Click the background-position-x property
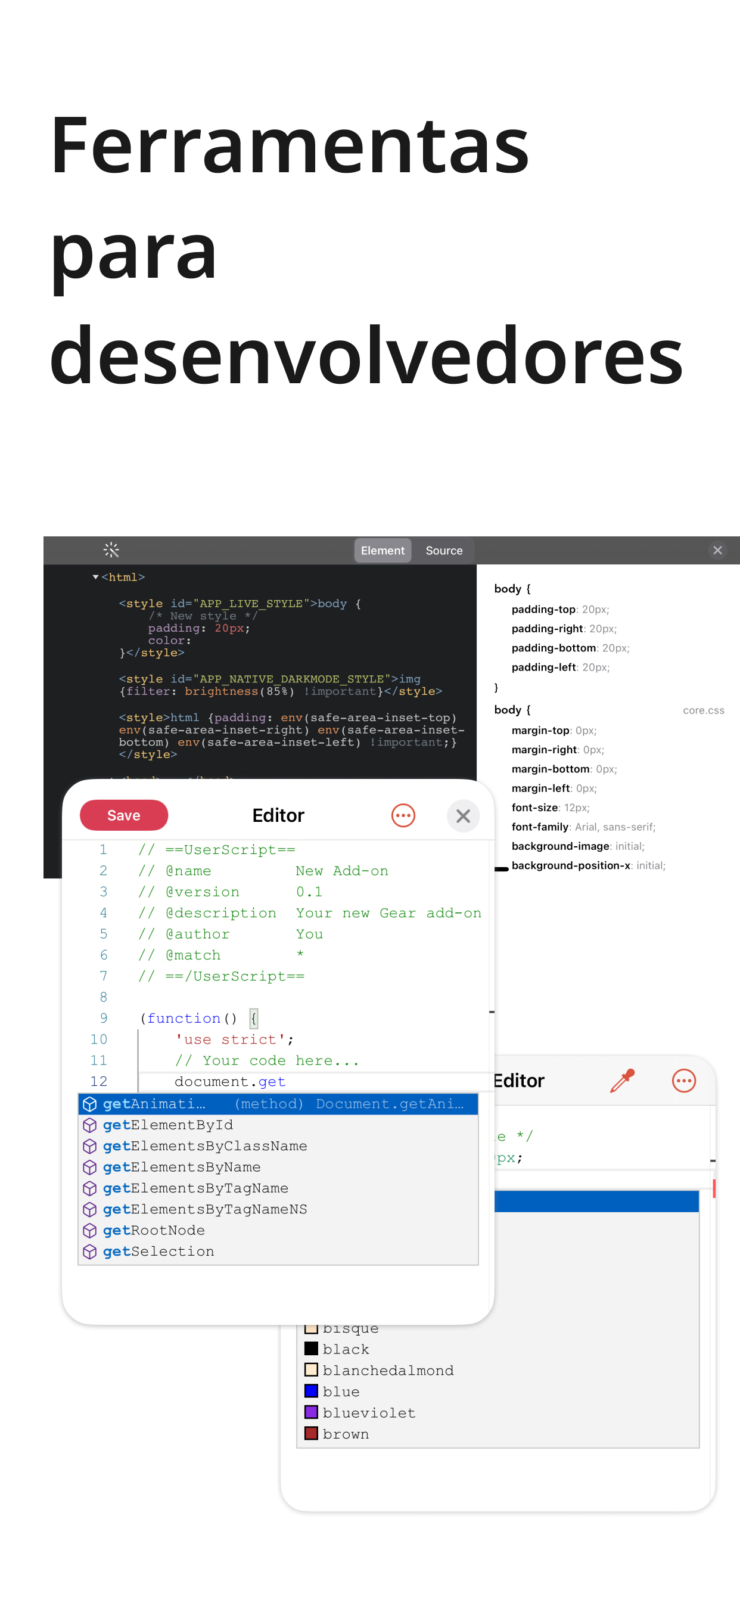 [x=588, y=865]
